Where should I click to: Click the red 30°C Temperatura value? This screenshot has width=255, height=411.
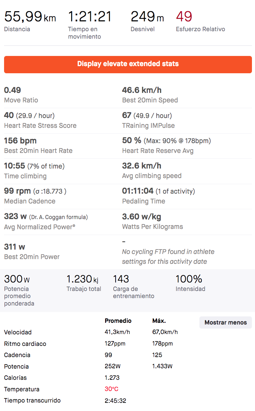coord(112,389)
